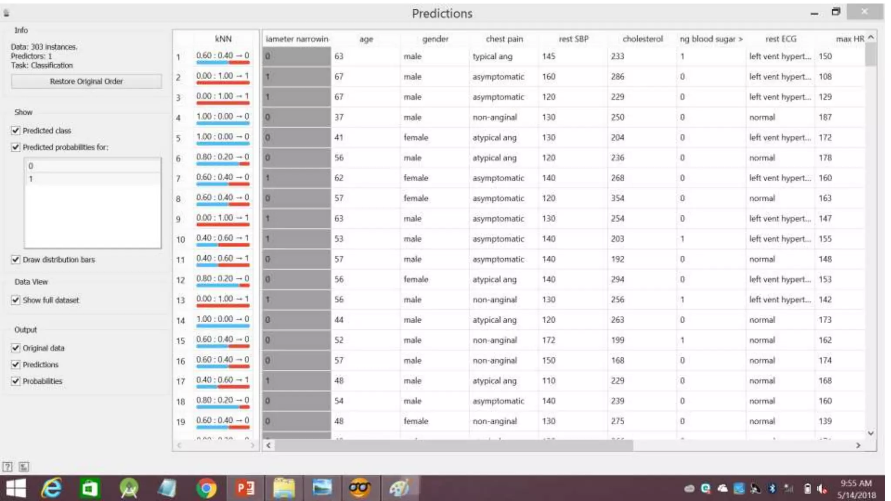Screen dimensions: 891x501
Task: Click Restore Original Order button
Action: pyautogui.click(x=86, y=81)
